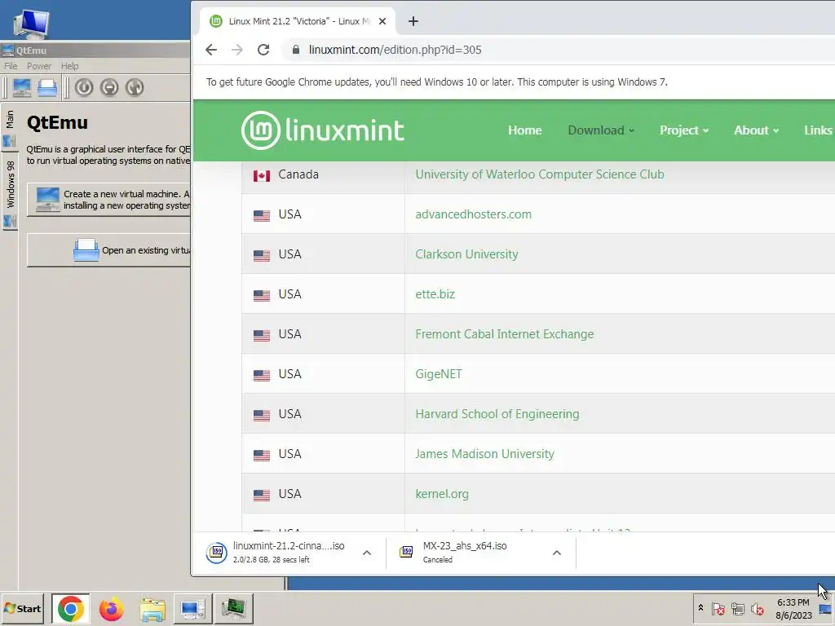
Task: Open the file explorer taskbar icon
Action: click(x=152, y=608)
